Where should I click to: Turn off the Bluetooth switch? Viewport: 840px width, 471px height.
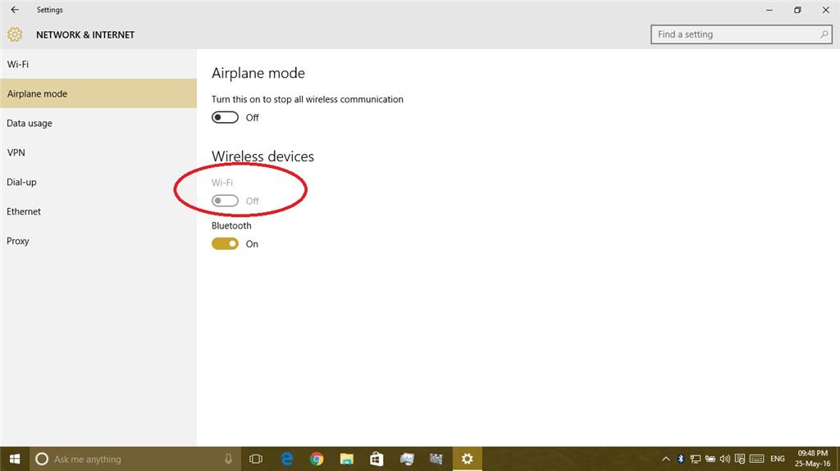coord(225,243)
